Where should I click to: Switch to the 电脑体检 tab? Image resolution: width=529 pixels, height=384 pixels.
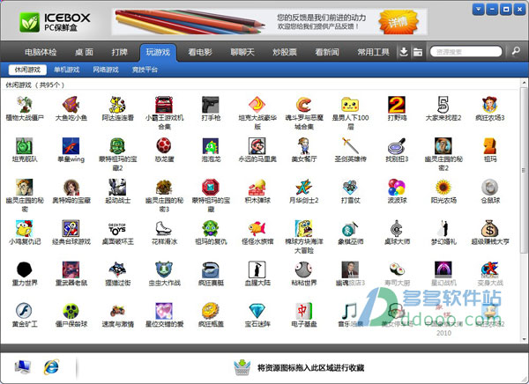[41, 52]
